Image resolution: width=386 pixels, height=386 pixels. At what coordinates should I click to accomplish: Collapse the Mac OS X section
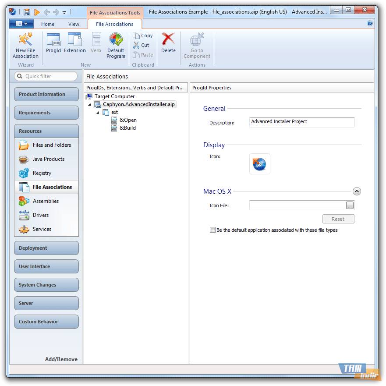(x=357, y=191)
